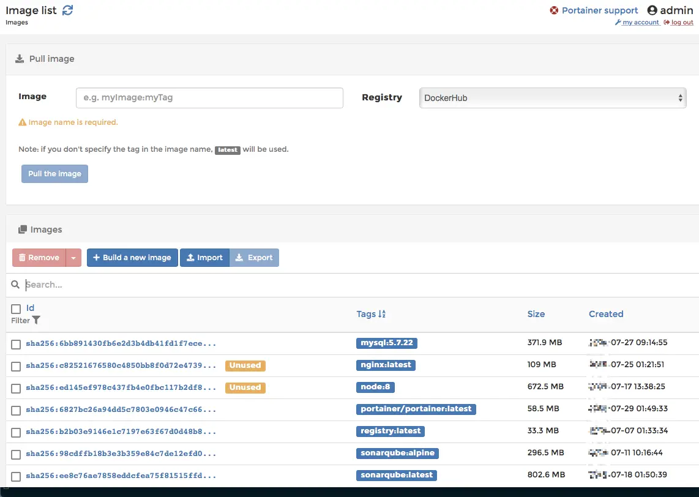Open image sha256:ed145ef978c437fb4e0fbc117b2df8

point(121,388)
